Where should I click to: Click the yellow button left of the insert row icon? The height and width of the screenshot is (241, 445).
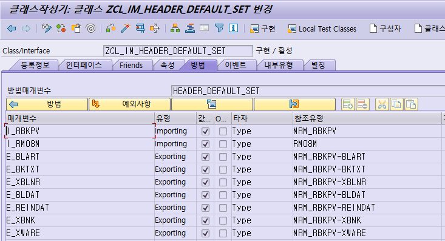[294, 104]
